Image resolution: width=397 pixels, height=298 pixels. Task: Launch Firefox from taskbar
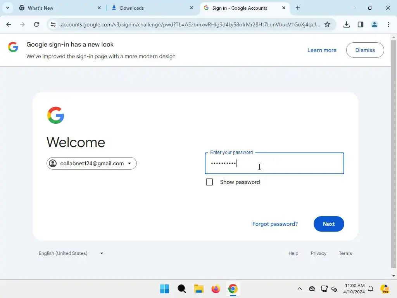(216, 289)
